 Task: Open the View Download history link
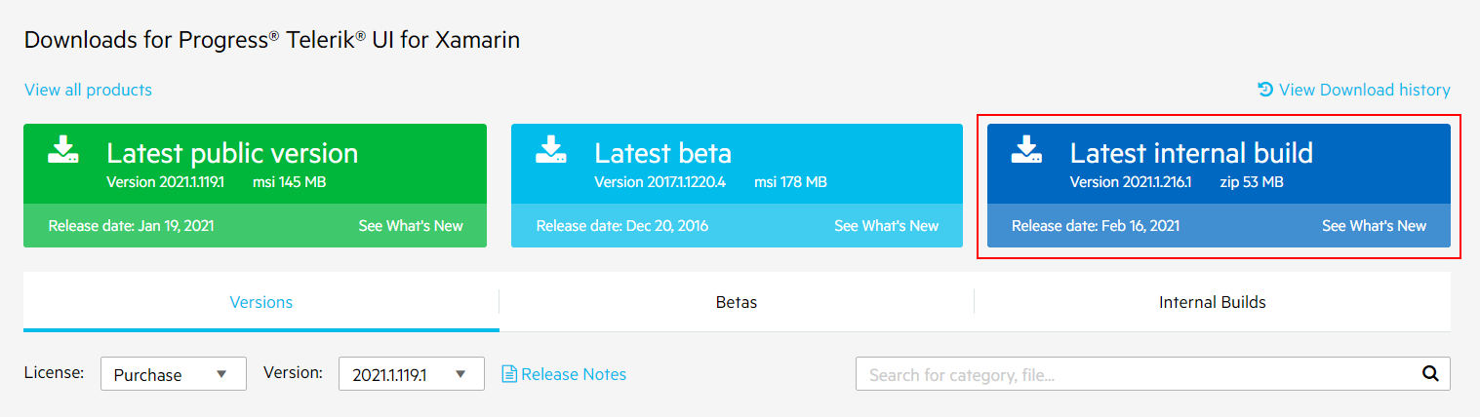point(1364,90)
